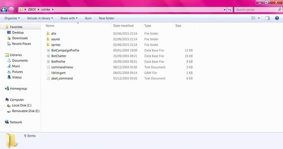The image size is (283, 149).
Task: Sort files by Date modified column
Action: tap(123, 26)
